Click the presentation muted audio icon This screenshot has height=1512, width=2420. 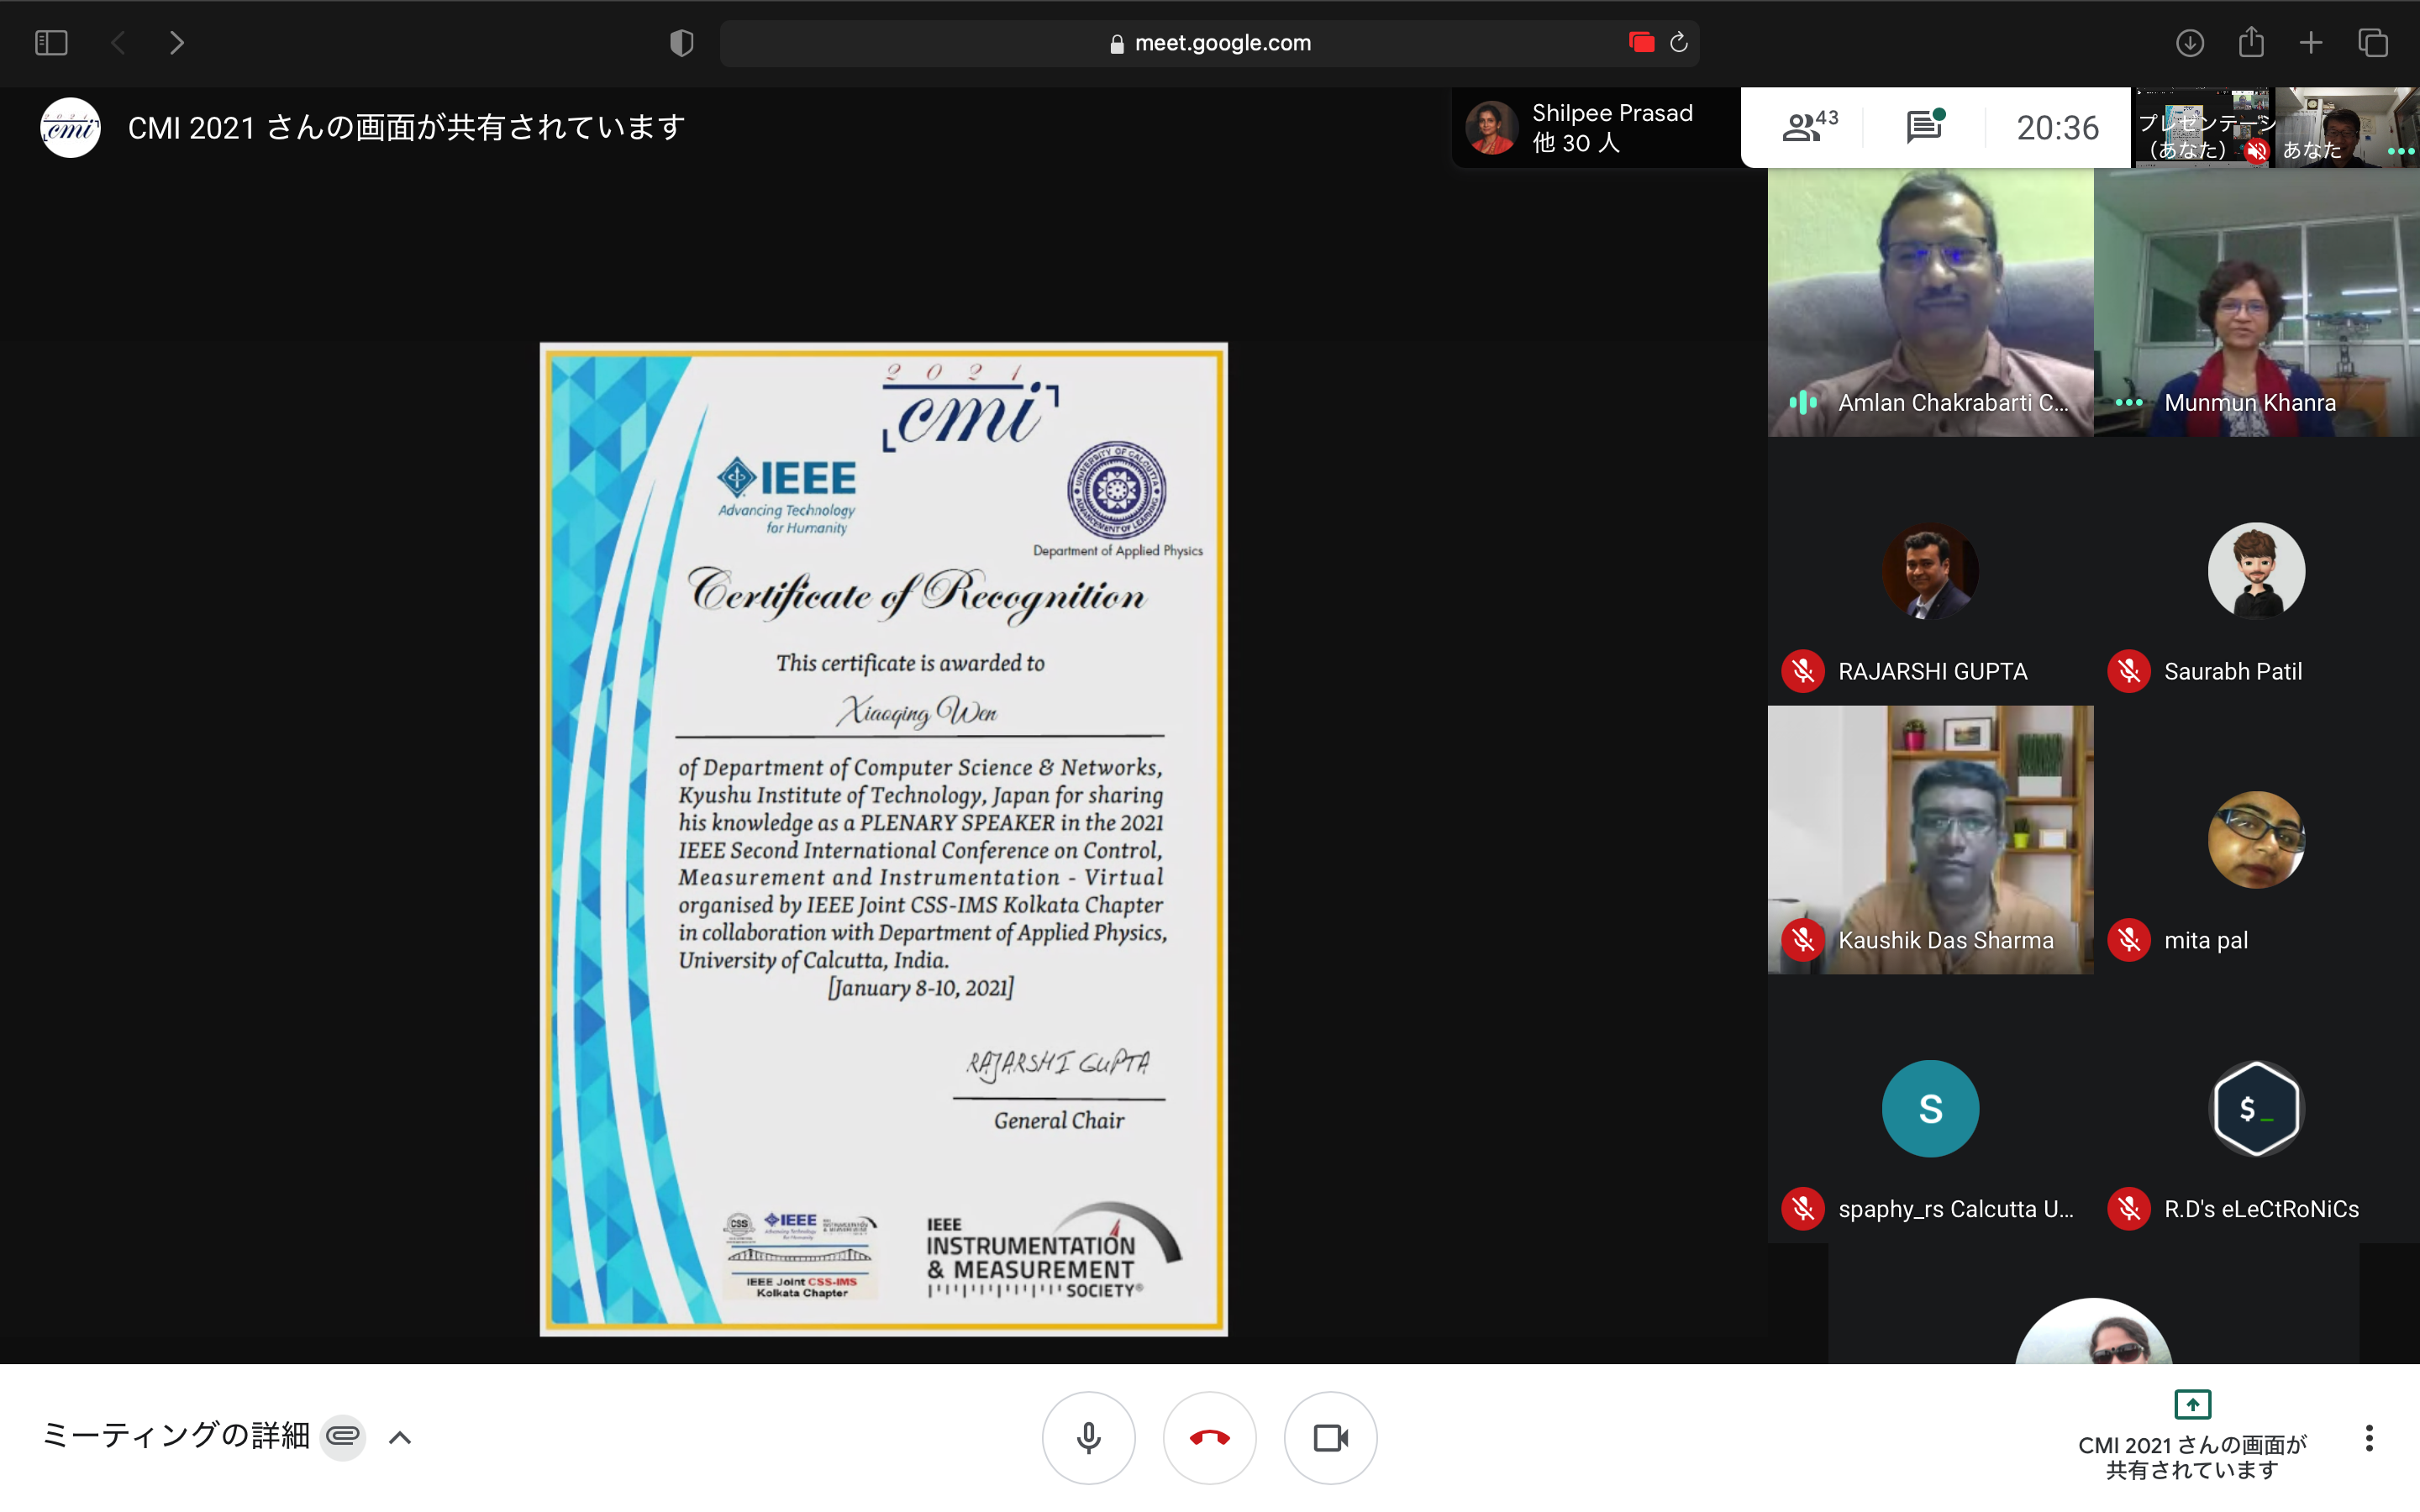[x=2256, y=151]
